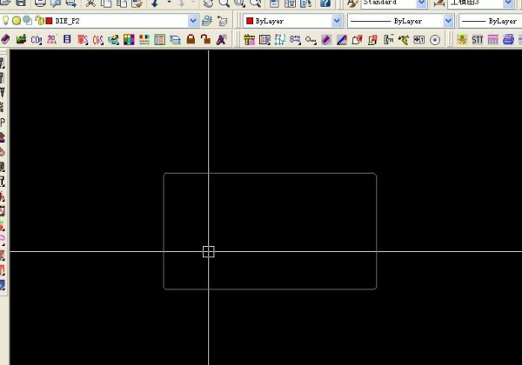
Task: Click the multicolor palette grid icon
Action: coord(129,40)
